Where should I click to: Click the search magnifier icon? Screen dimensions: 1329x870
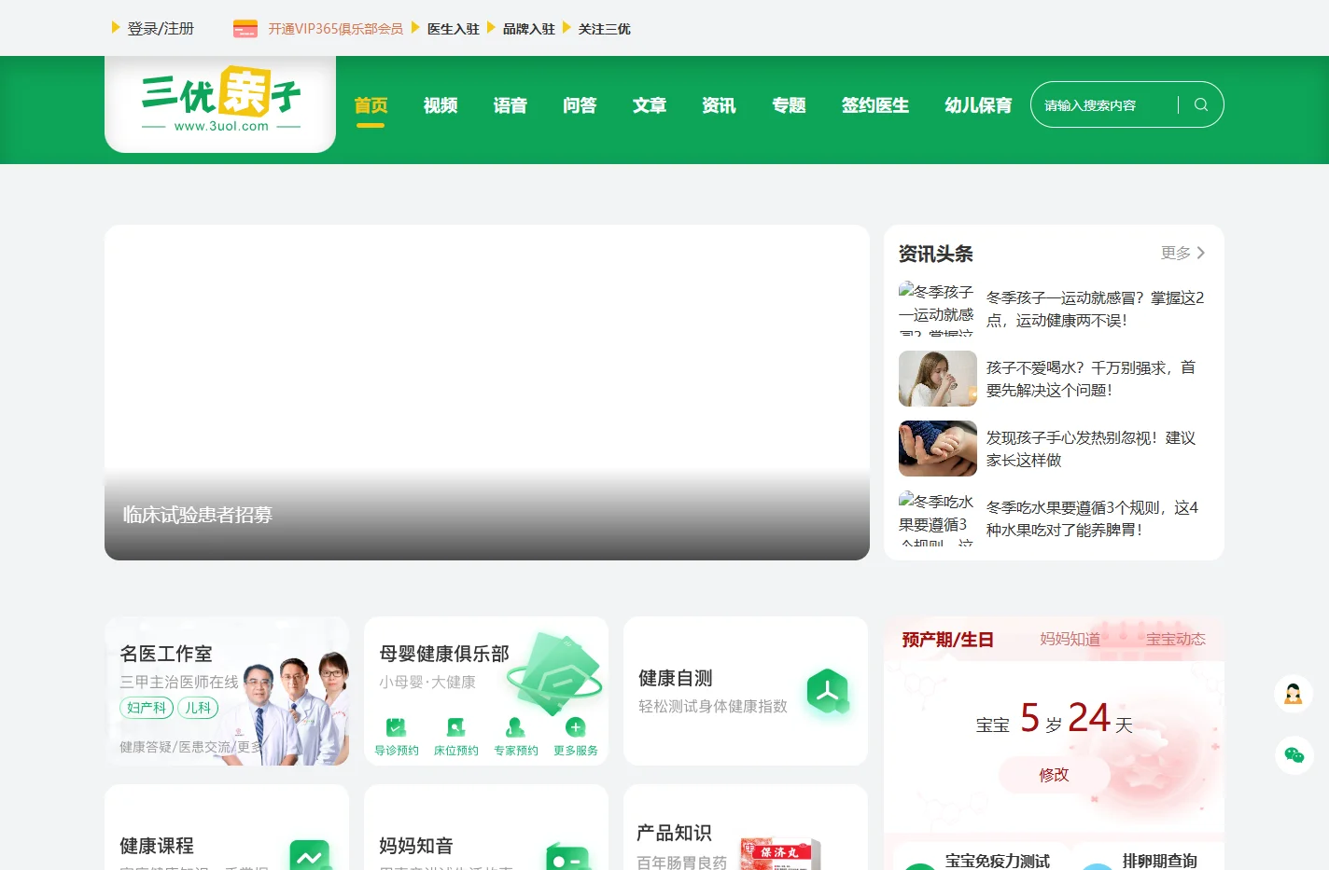(x=1201, y=104)
